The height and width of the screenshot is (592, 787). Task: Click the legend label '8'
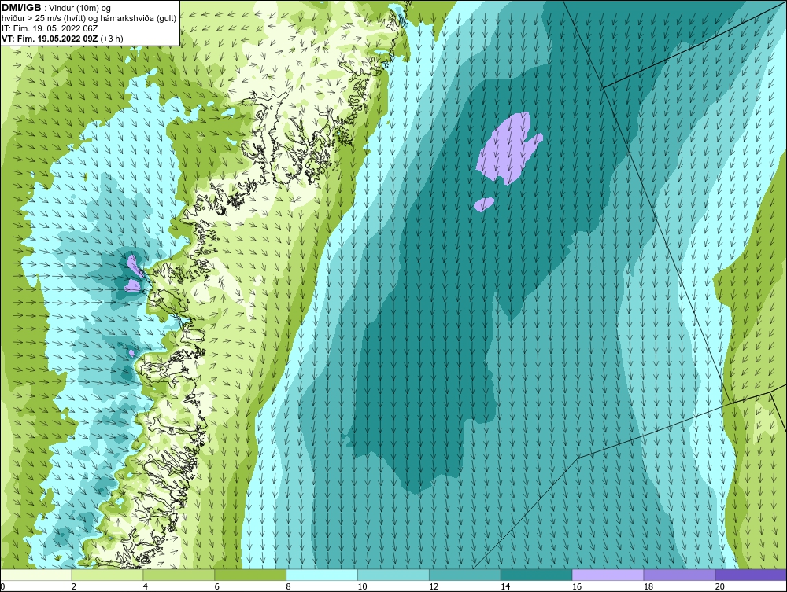[289, 586]
